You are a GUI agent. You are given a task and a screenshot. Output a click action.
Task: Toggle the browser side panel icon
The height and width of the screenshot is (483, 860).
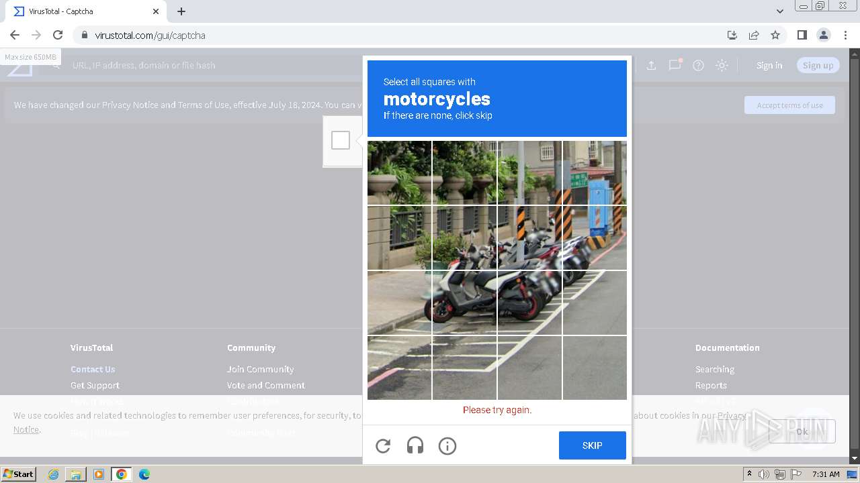pyautogui.click(x=802, y=35)
